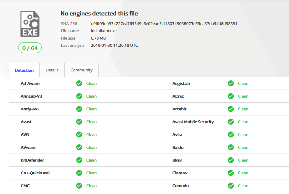Click the "No engines detected this file" heading
The image size is (289, 194).
[x=99, y=13]
